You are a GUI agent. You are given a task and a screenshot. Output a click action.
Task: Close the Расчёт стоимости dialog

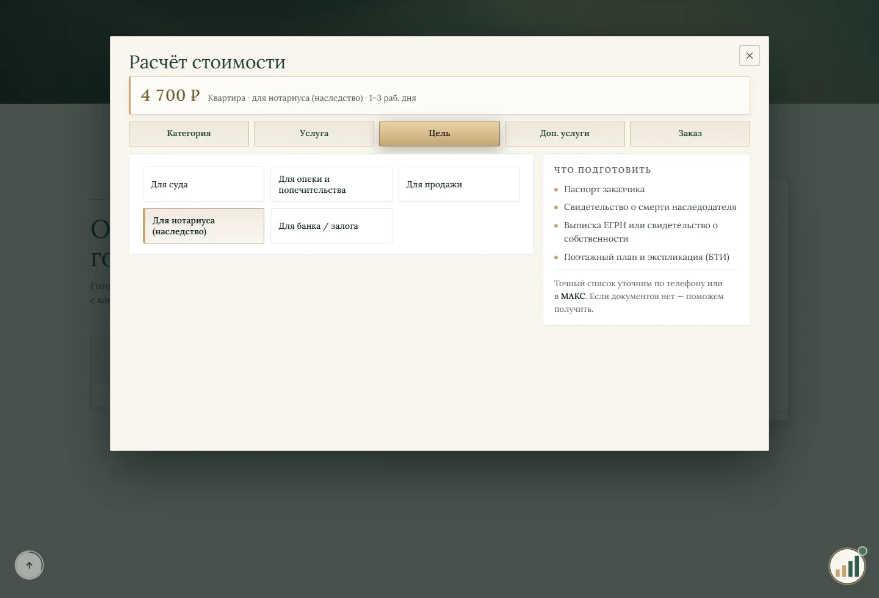[750, 56]
